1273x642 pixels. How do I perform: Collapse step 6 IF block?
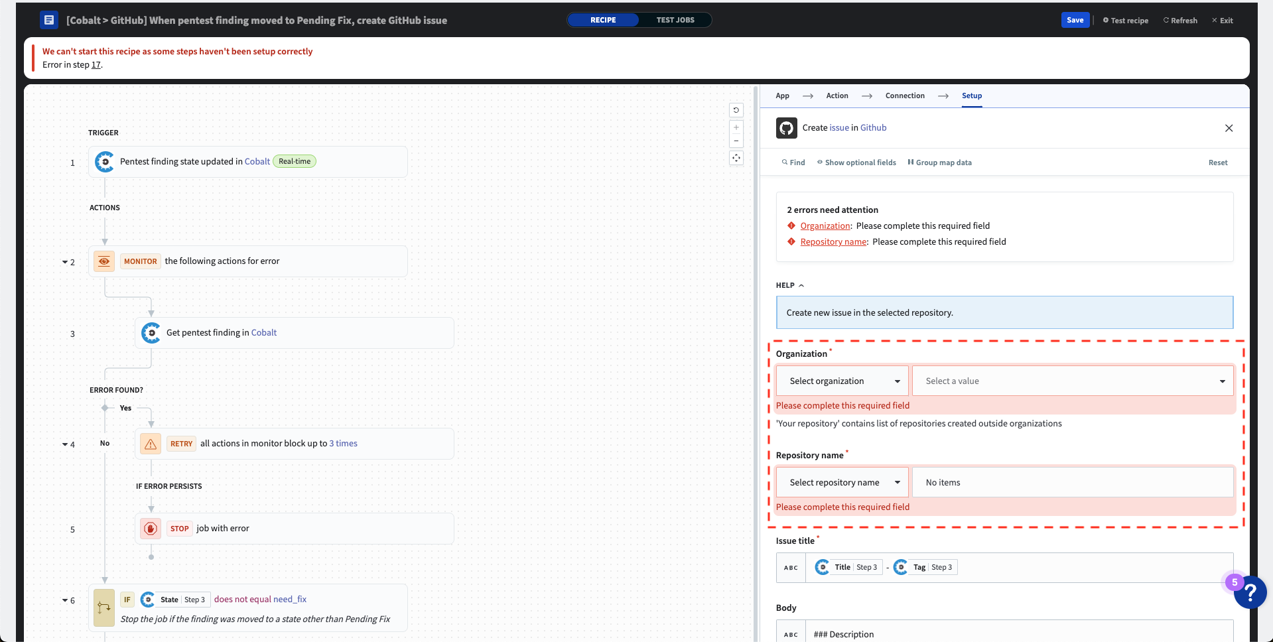[65, 600]
